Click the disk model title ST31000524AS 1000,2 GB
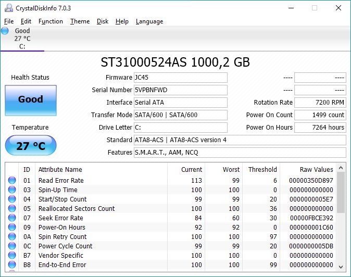The width and height of the screenshot is (351, 277). [176, 62]
